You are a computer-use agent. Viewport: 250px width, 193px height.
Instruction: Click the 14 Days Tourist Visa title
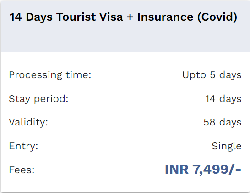(123, 17)
